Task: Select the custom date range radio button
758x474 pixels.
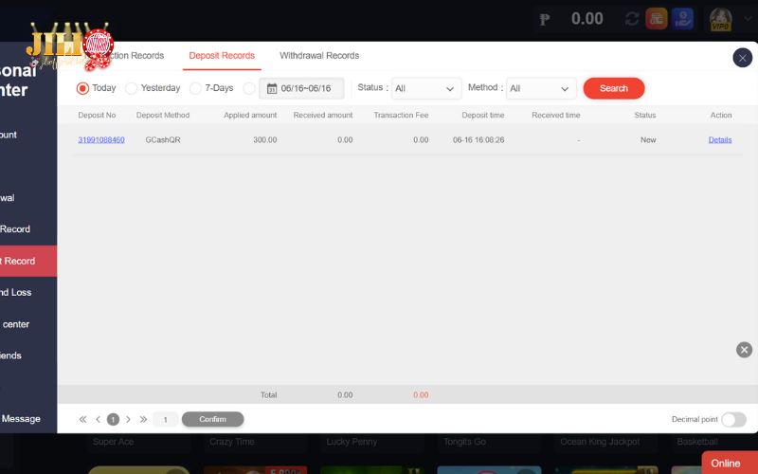Action: (249, 88)
